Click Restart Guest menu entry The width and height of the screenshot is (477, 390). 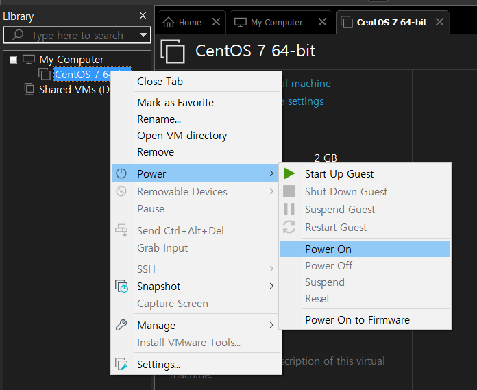point(365,228)
